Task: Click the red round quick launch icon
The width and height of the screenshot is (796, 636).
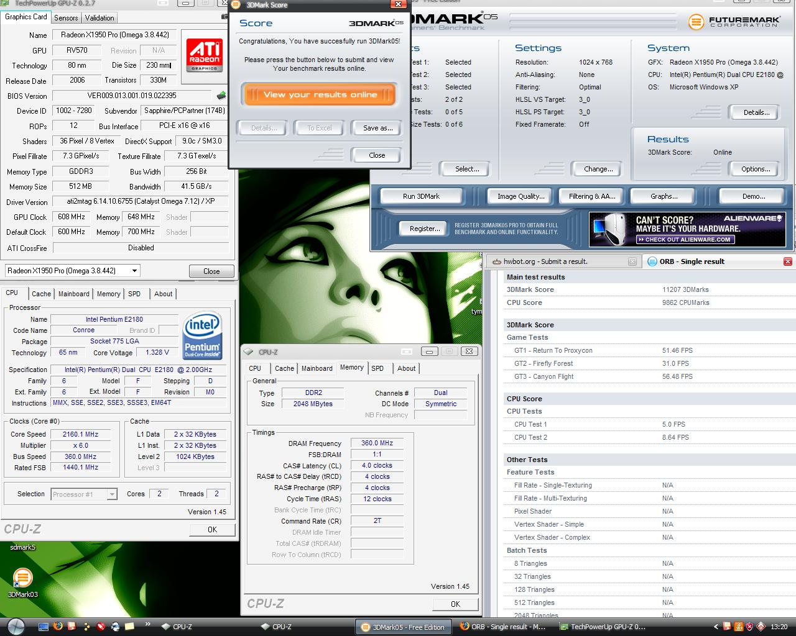Action: coord(101,627)
